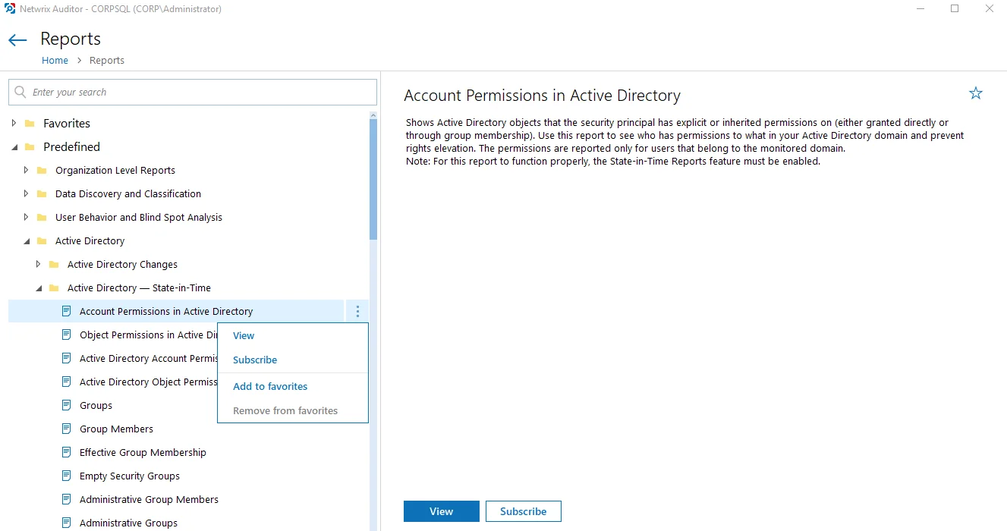
Task: Click the Empty Security Groups report icon
Action: pyautogui.click(x=66, y=476)
